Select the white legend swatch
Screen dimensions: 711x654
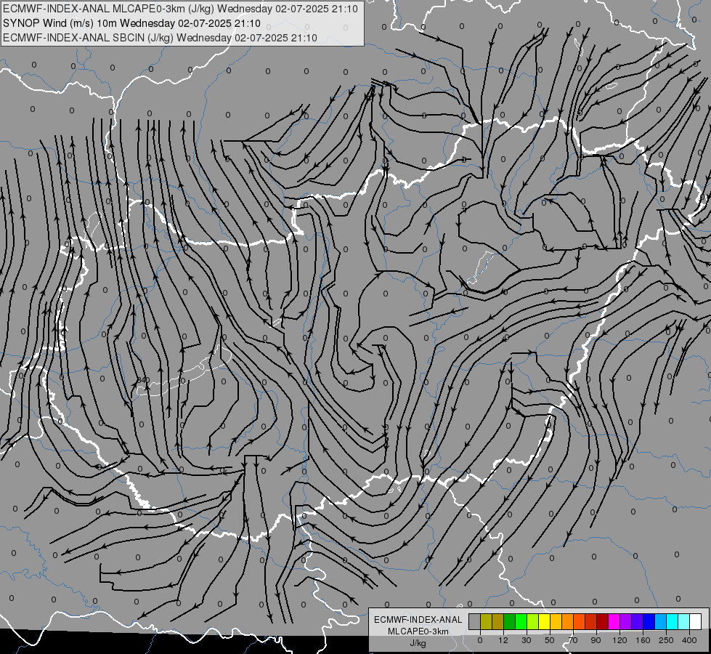point(696,621)
